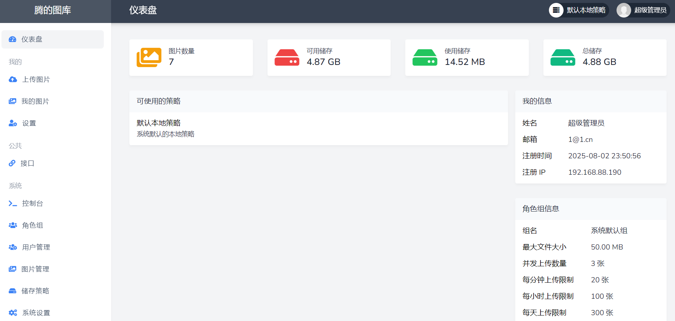
Task: Click the My Images picture icon
Action: tap(12, 101)
